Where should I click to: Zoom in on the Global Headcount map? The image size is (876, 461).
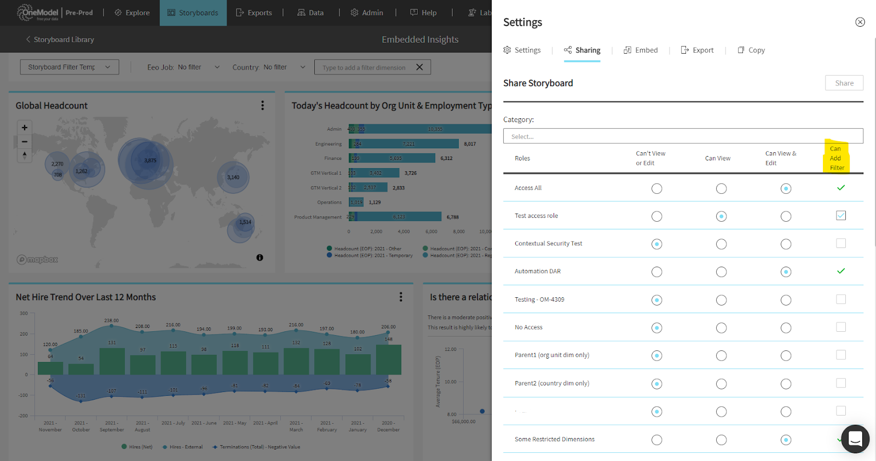point(25,128)
